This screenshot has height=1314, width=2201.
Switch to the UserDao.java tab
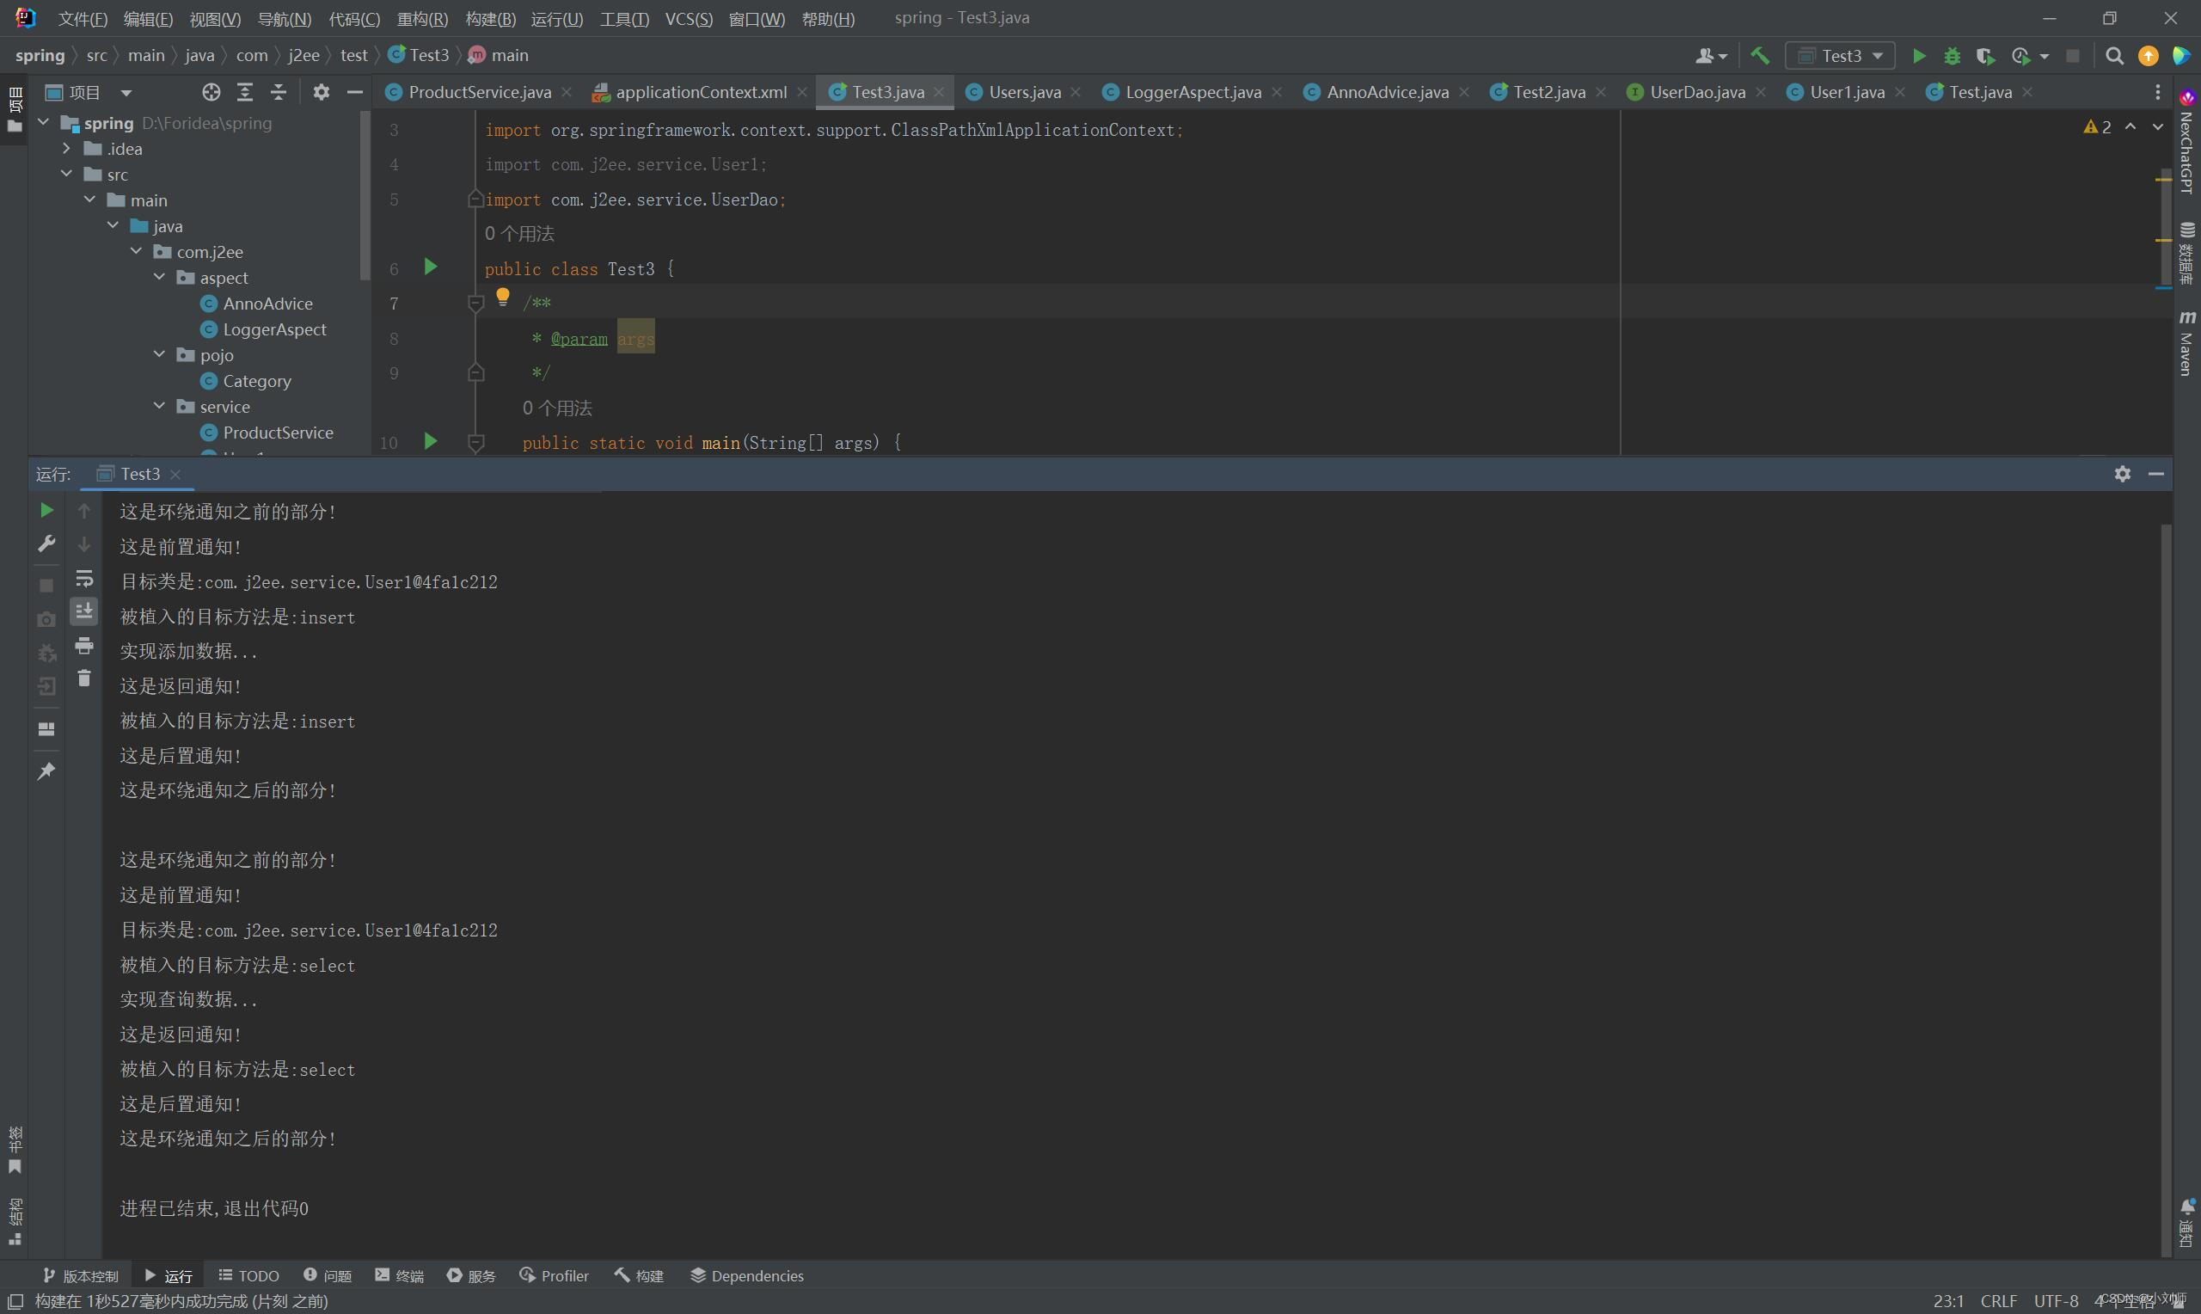click(1695, 92)
